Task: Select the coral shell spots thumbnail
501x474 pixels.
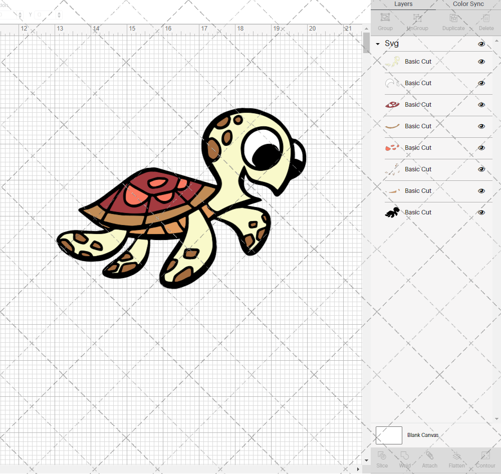Action: click(392, 148)
